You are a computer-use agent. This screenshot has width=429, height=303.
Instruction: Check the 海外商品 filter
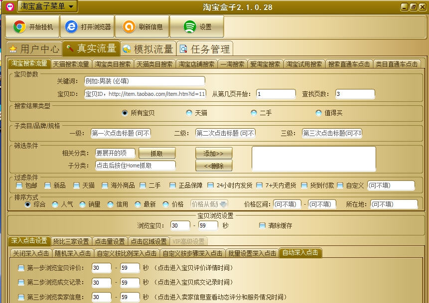[x=105, y=186]
